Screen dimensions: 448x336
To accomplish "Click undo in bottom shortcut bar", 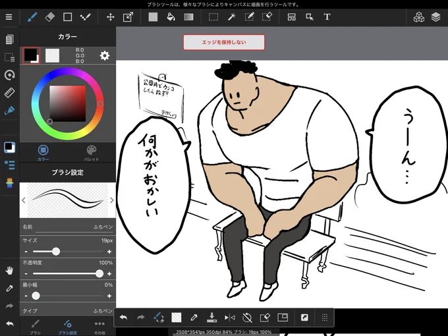I will point(123,318).
